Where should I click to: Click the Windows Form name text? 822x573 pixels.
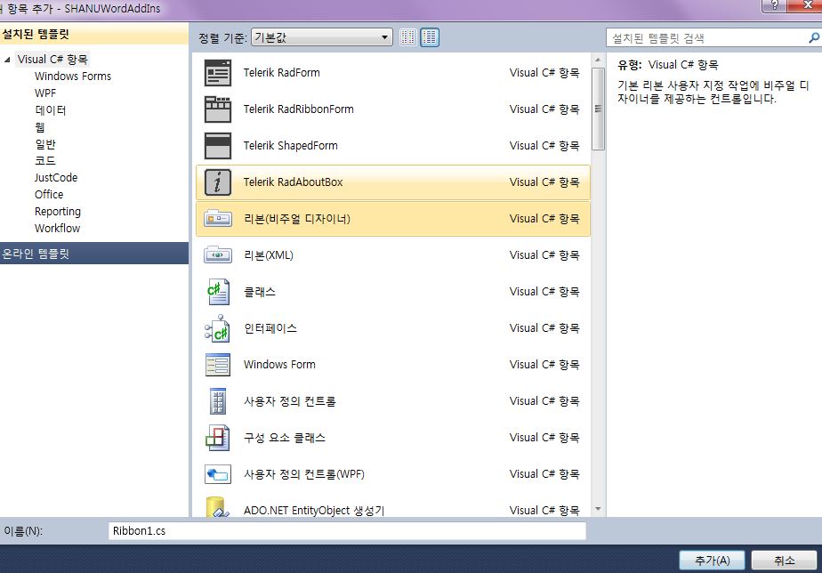pyautogui.click(x=279, y=365)
